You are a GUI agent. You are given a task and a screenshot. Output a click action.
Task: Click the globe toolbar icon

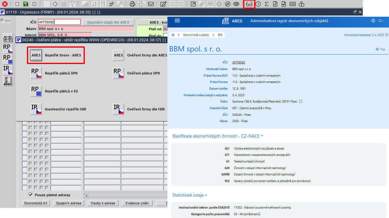[x=219, y=4]
